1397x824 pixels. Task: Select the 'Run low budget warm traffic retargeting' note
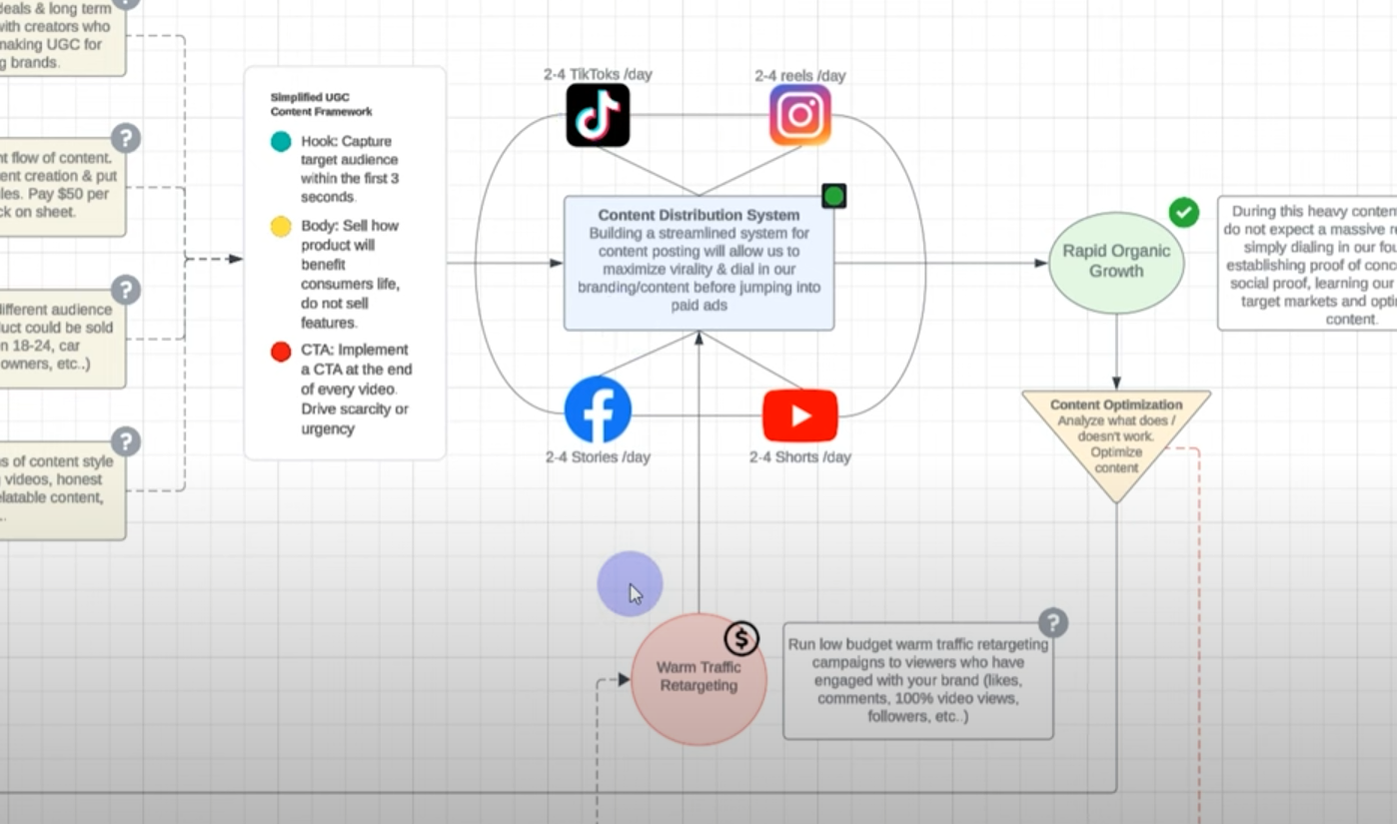coord(917,680)
